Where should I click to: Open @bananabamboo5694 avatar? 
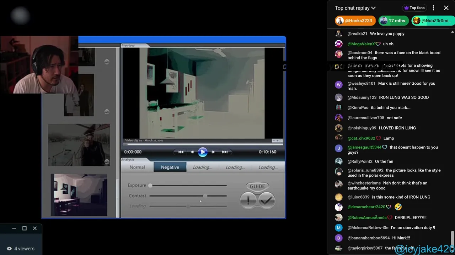[x=339, y=238]
